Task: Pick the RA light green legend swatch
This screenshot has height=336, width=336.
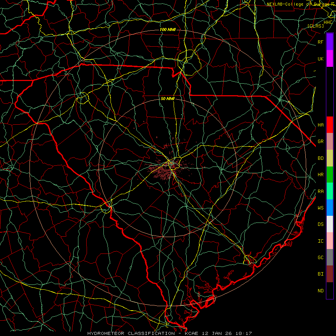Action: coord(330,191)
